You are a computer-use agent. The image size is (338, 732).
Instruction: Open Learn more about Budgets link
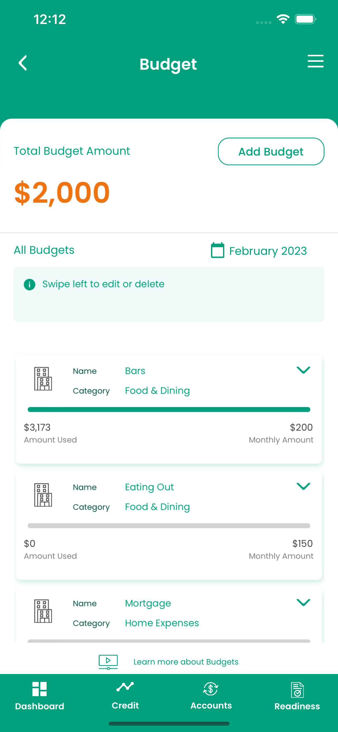186,662
